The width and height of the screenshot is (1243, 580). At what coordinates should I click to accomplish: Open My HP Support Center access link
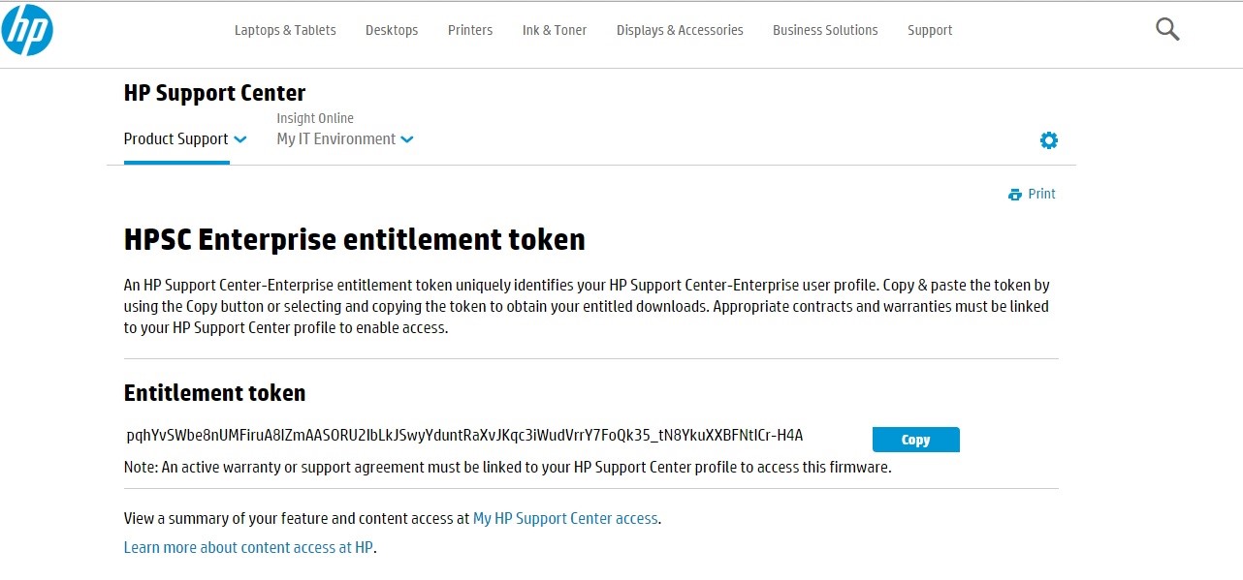(x=565, y=518)
